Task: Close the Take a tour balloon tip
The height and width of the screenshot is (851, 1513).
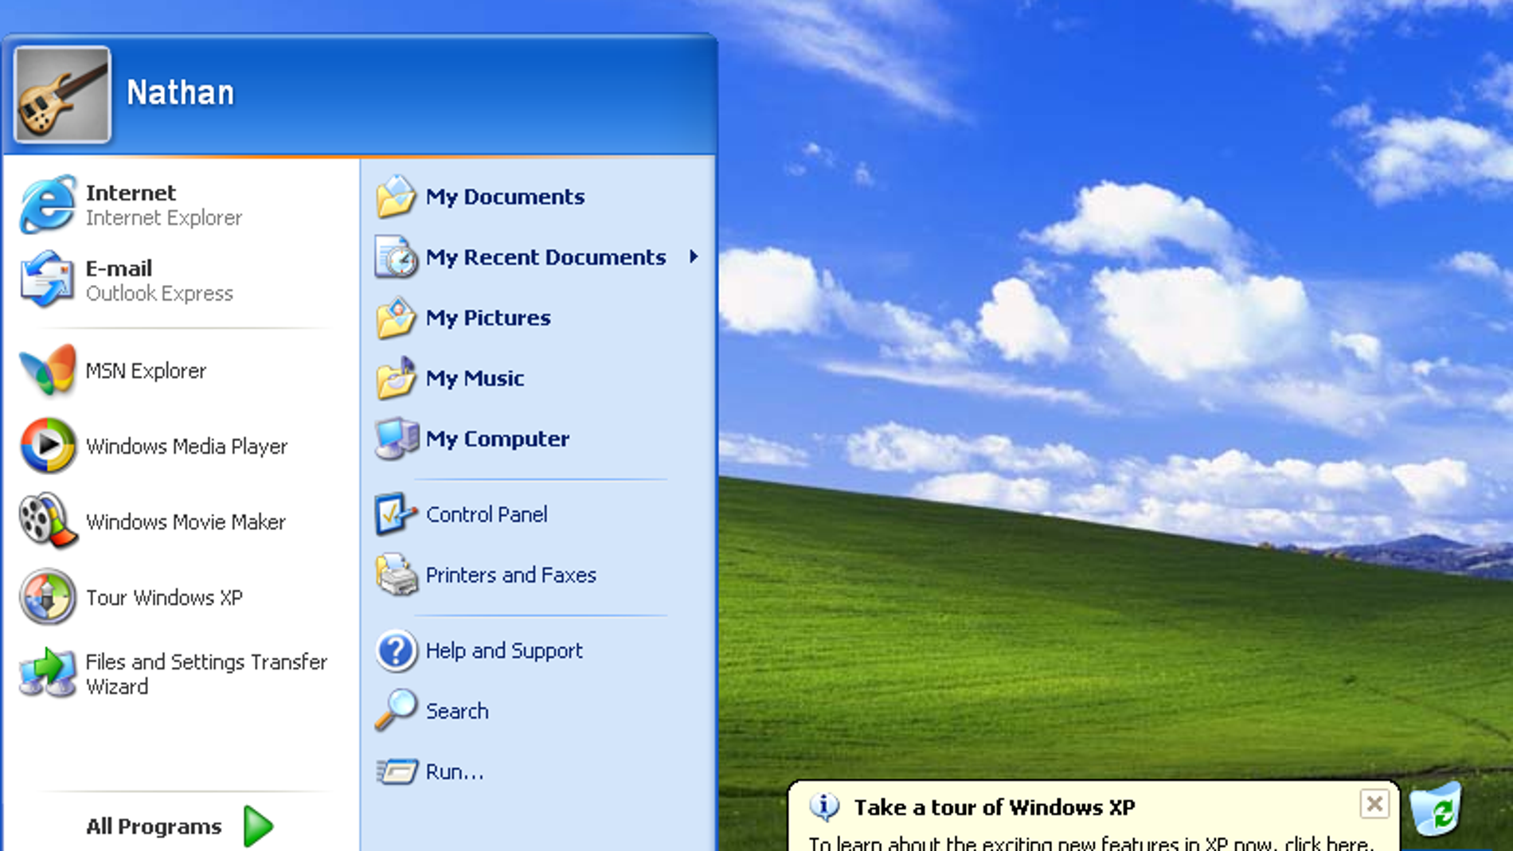Action: [x=1374, y=804]
